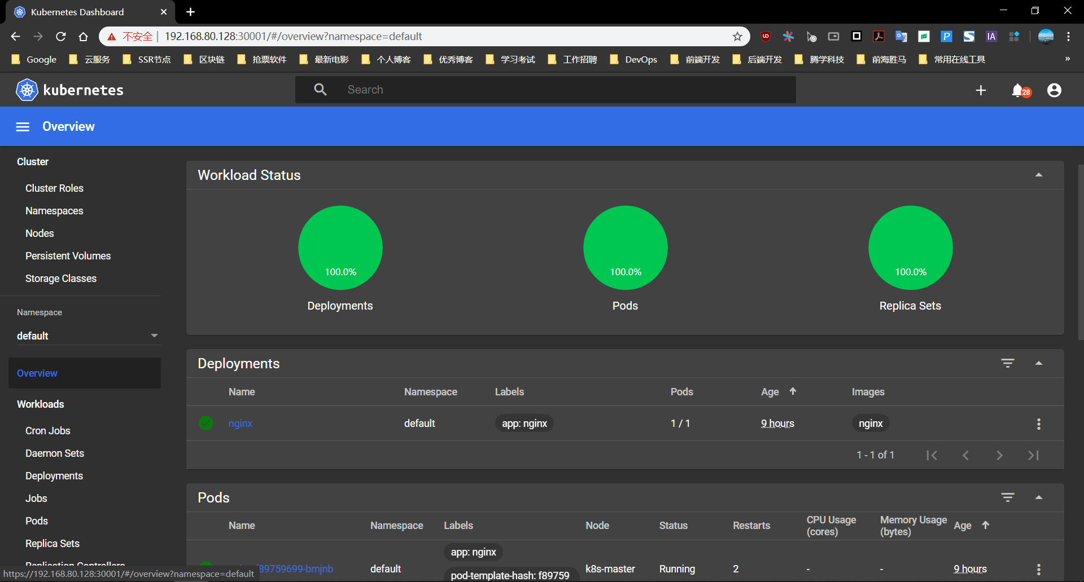The image size is (1084, 582).
Task: Open Storage Classes page
Action: click(61, 279)
